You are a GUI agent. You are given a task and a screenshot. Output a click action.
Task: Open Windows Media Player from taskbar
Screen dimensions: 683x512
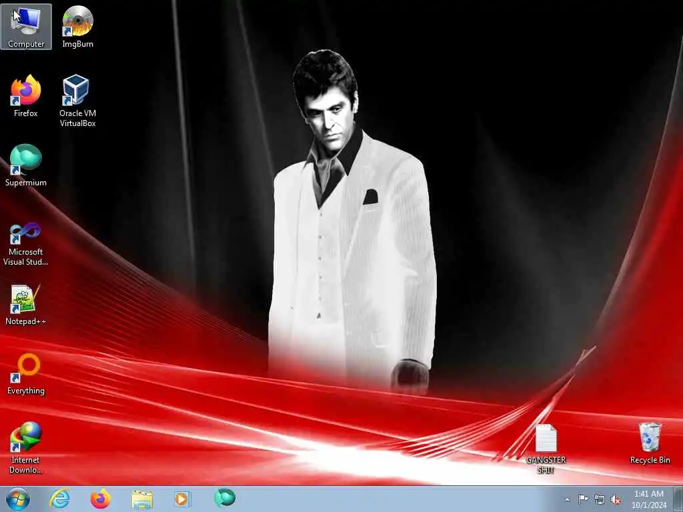point(183,499)
